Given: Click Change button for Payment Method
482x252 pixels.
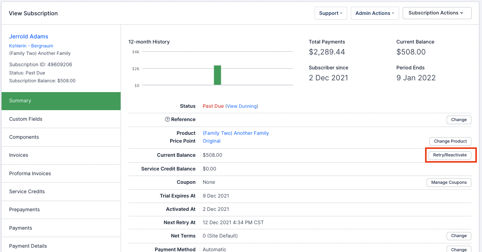Looking at the screenshot, I should pos(459,249).
